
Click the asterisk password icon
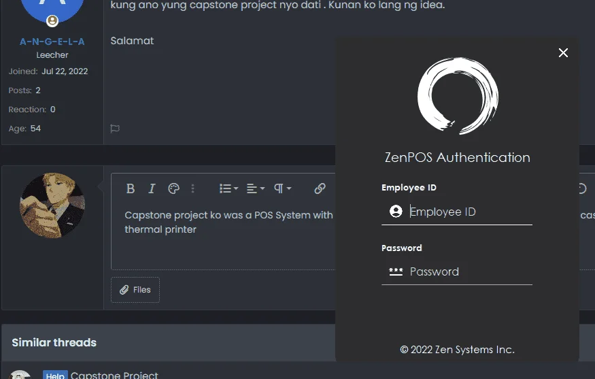click(x=396, y=271)
